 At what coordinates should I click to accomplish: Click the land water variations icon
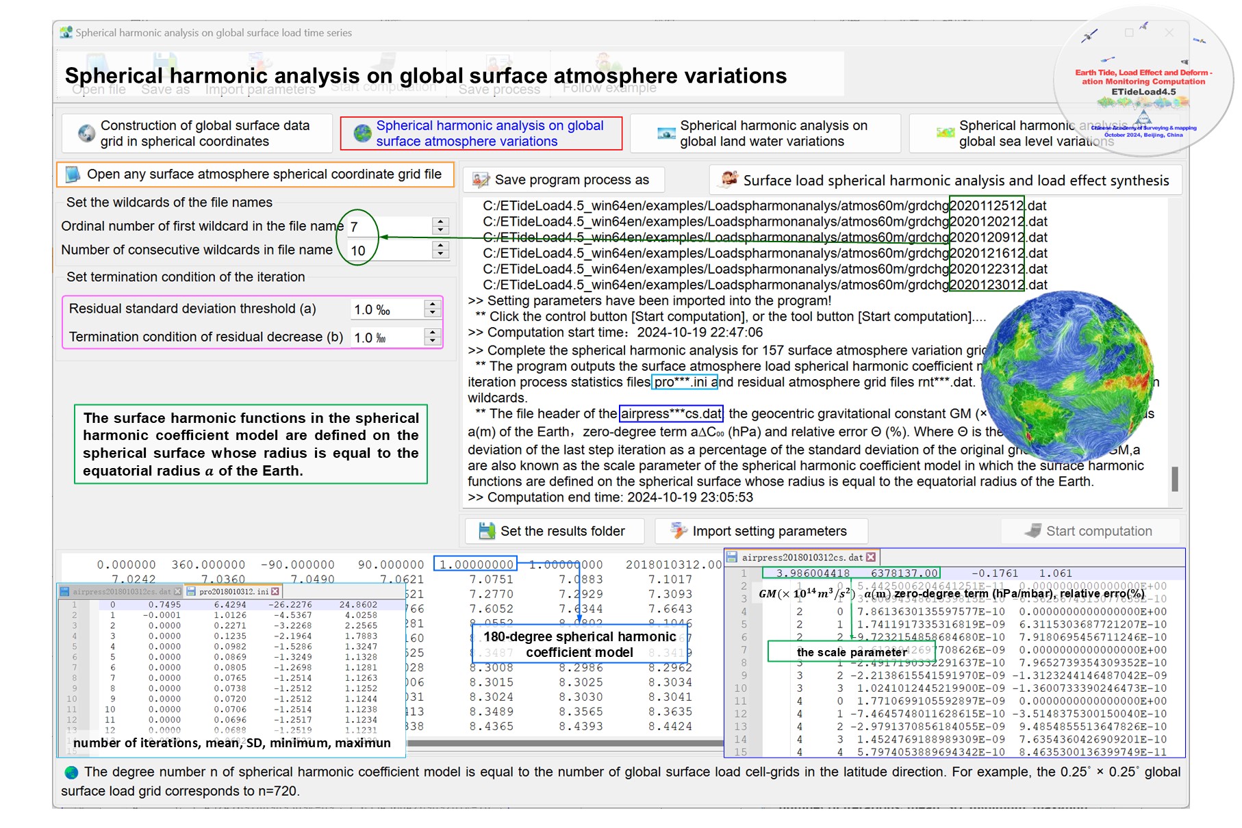click(666, 133)
